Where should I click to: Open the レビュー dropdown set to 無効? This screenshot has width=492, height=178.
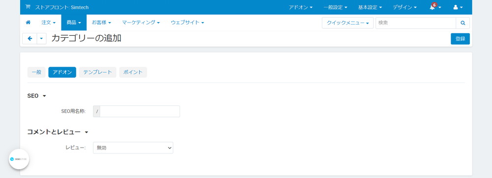pyautogui.click(x=133, y=148)
